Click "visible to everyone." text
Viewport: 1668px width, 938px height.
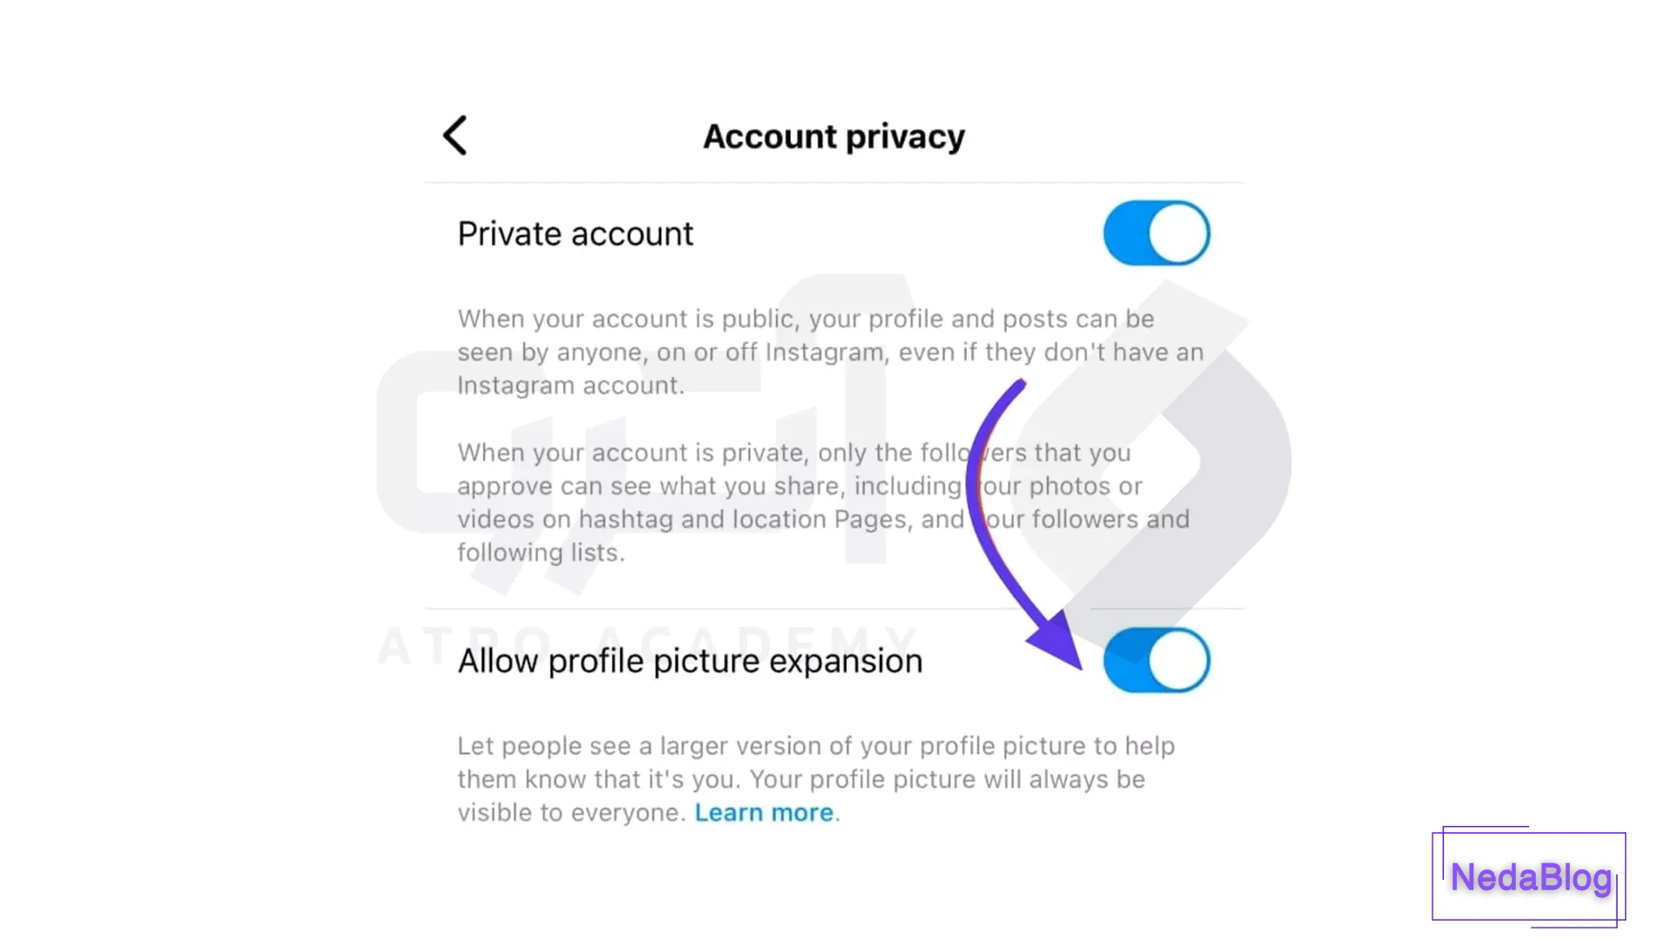tap(571, 813)
